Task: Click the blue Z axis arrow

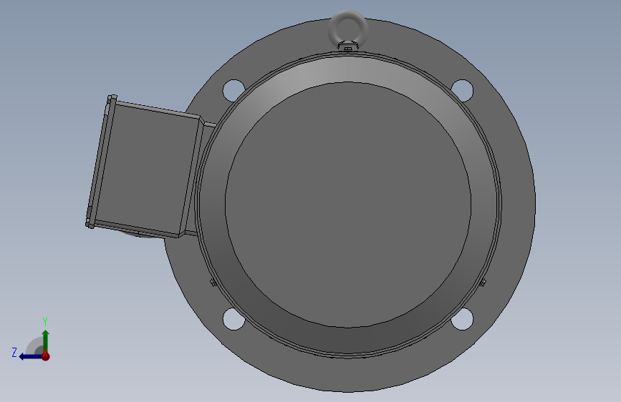Action: pos(31,357)
